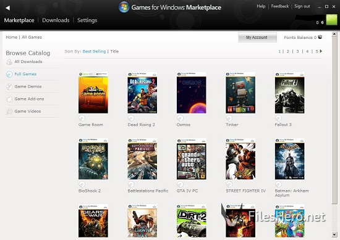Open the Settings tab
Viewport: 340px width, 240px height.
point(87,20)
